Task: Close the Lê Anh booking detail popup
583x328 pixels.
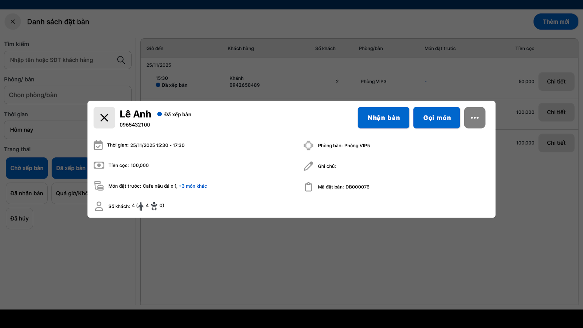Action: pos(104,118)
